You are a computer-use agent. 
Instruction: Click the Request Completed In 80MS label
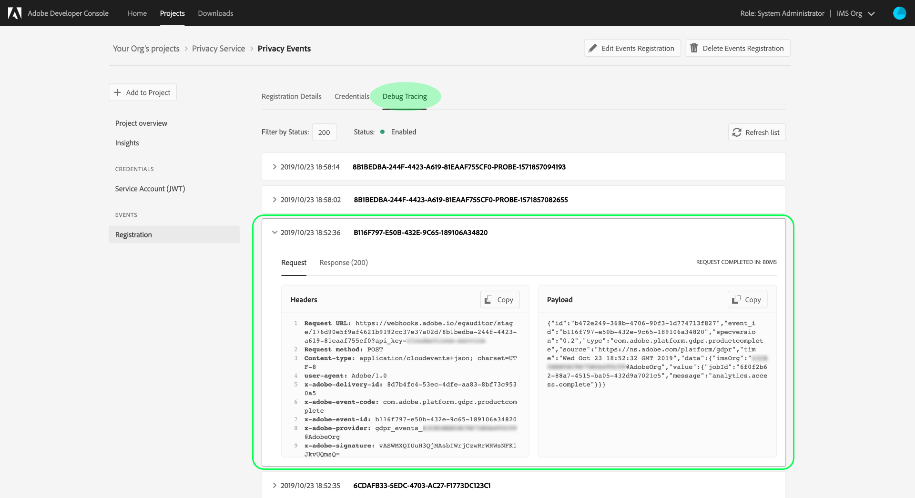[x=736, y=262]
